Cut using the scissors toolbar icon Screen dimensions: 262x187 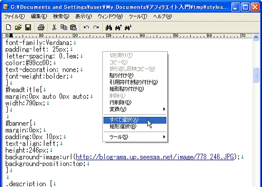click(x=54, y=27)
